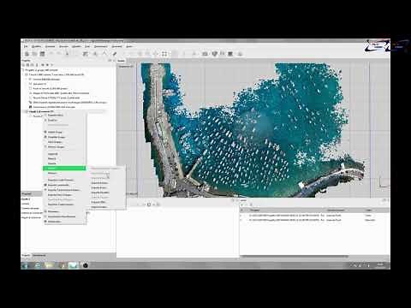411x308 pixels.
Task: Close the workspace panel with its X button
Action: point(114,61)
